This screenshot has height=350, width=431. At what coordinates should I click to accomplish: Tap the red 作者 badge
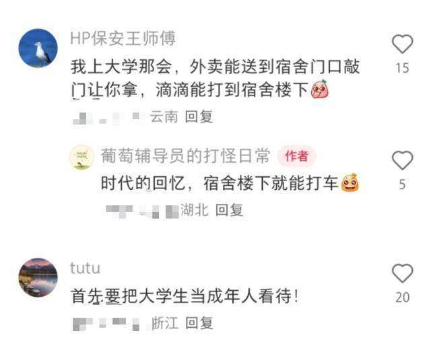(x=296, y=156)
